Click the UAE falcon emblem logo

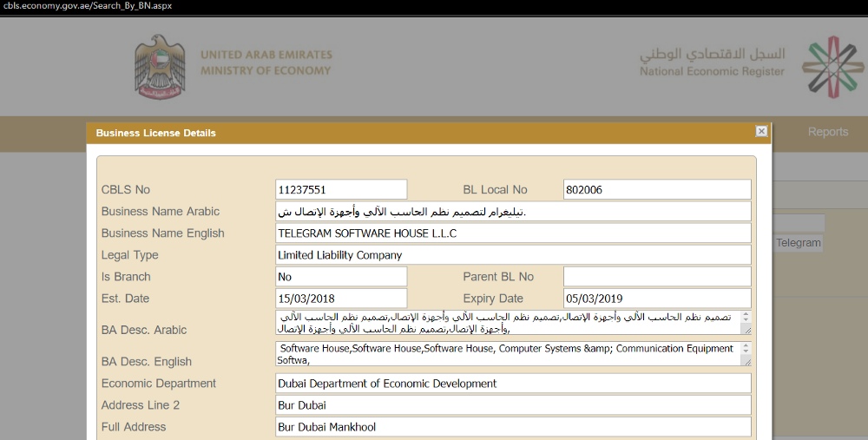tap(160, 67)
